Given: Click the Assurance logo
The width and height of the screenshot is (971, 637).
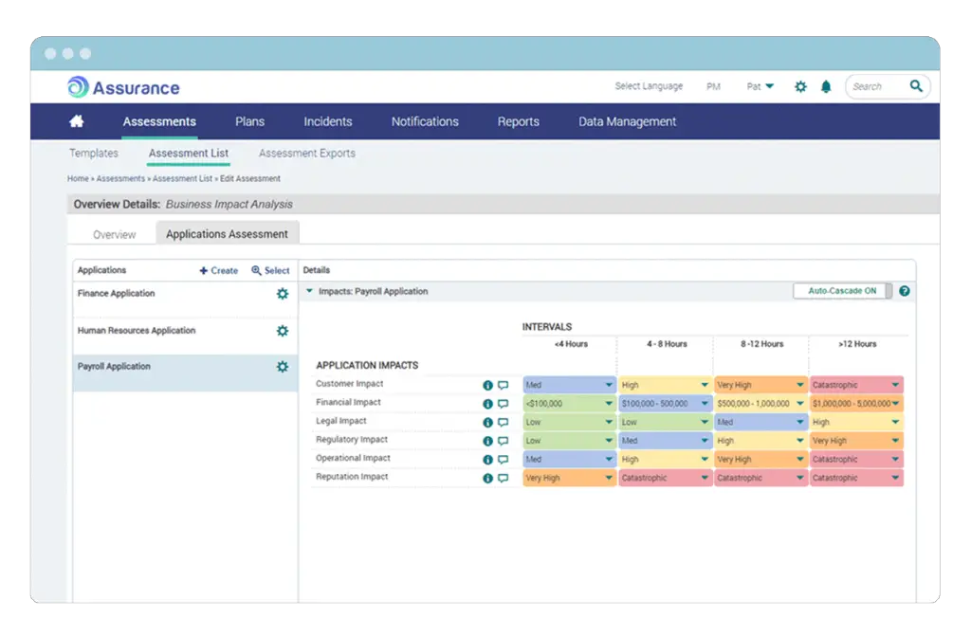Looking at the screenshot, I should (123, 87).
